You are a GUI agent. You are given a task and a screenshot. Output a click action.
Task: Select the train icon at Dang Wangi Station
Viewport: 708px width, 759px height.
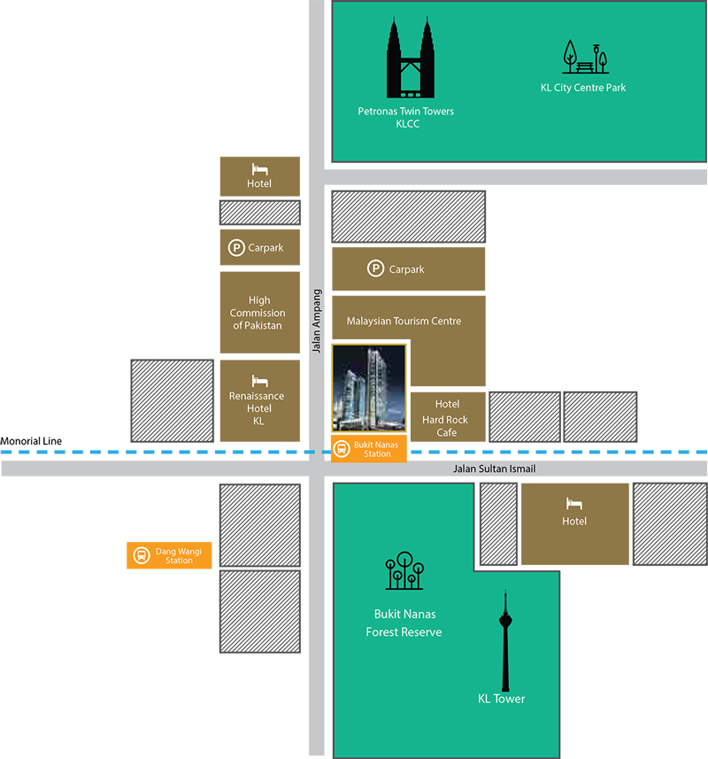pyautogui.click(x=142, y=555)
